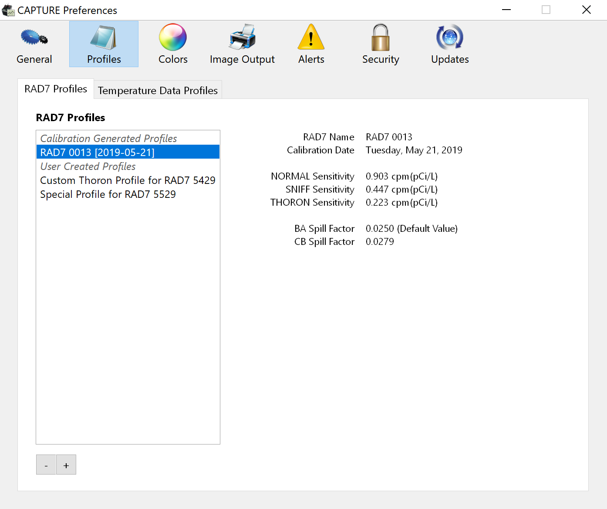
Task: Select the RAD7 Profiles tab
Action: (56, 89)
